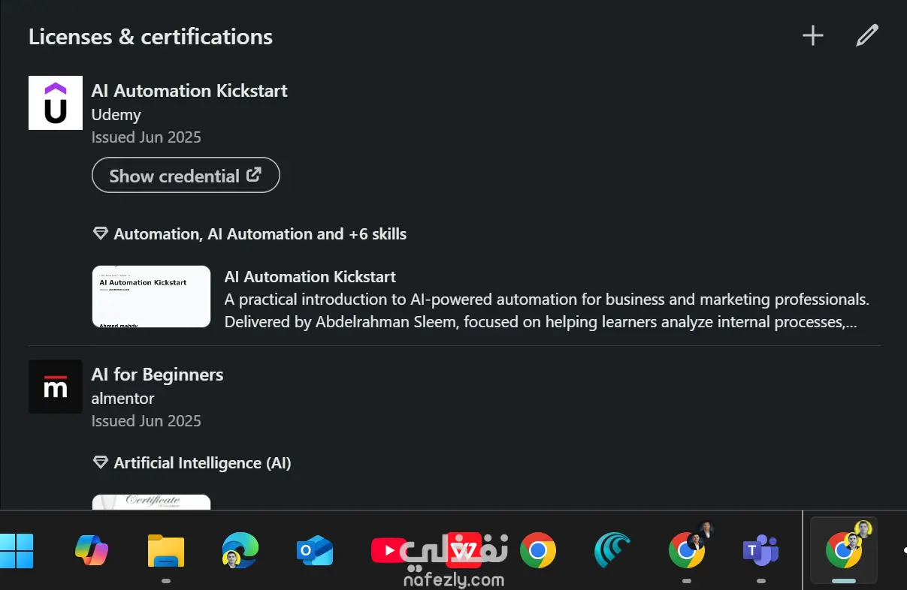Viewport: 907px width, 590px height.
Task: Launch Copilot from the taskbar
Action: point(92,552)
